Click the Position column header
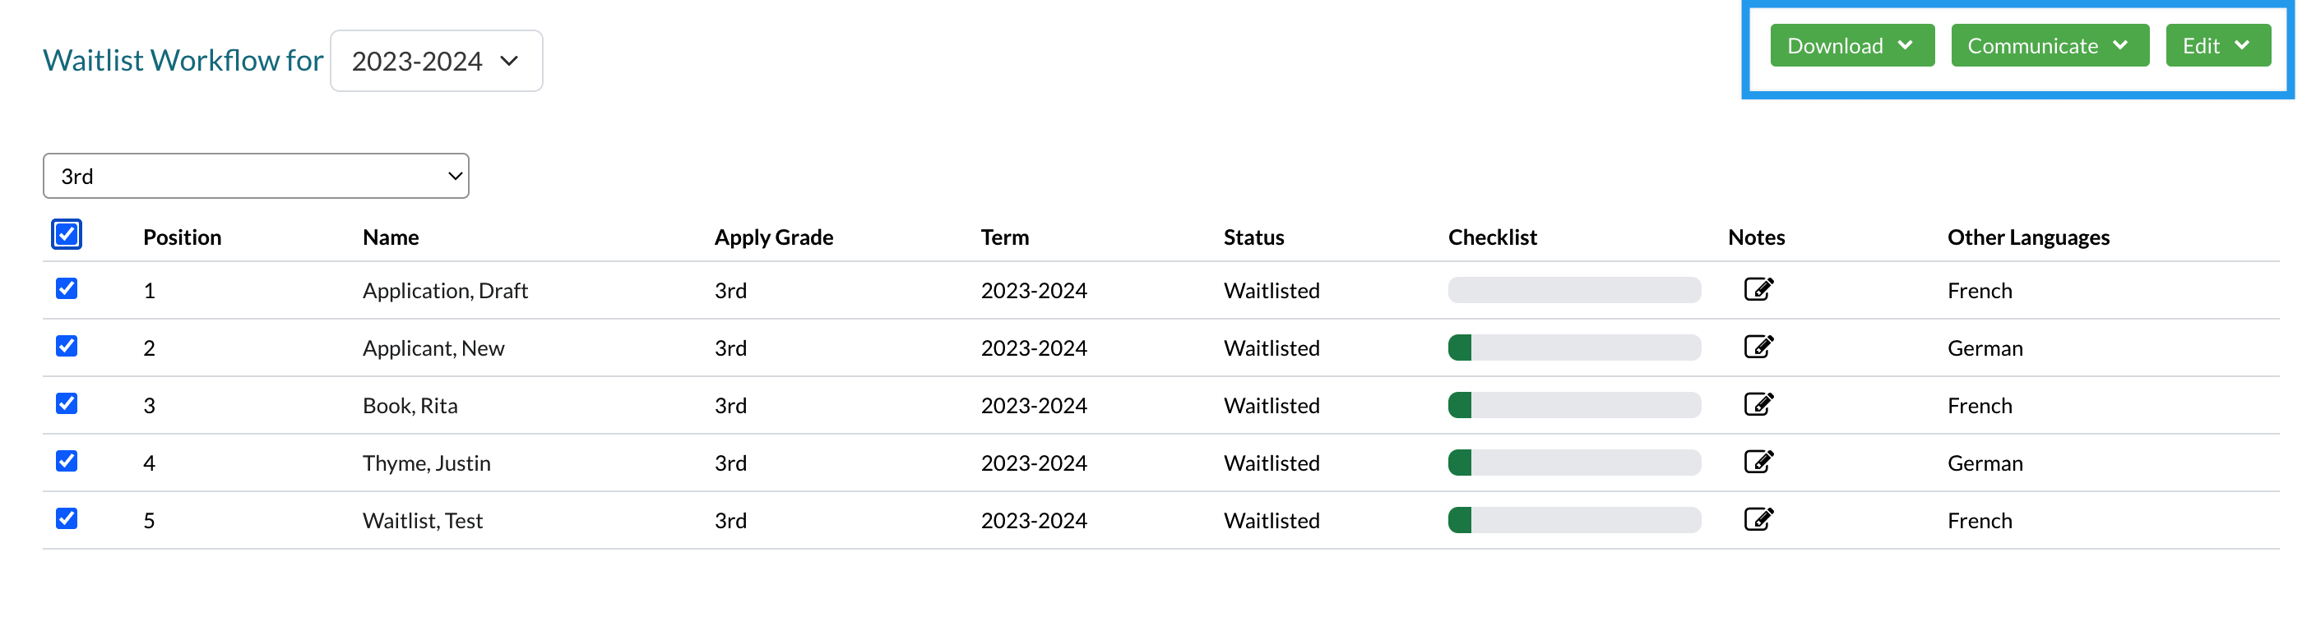 (182, 237)
